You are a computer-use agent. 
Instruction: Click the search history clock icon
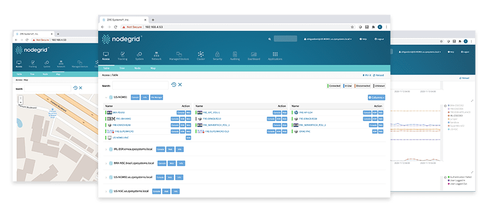click(174, 84)
